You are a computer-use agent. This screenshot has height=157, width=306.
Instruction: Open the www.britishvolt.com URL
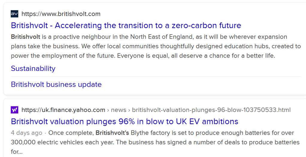coord(61,14)
